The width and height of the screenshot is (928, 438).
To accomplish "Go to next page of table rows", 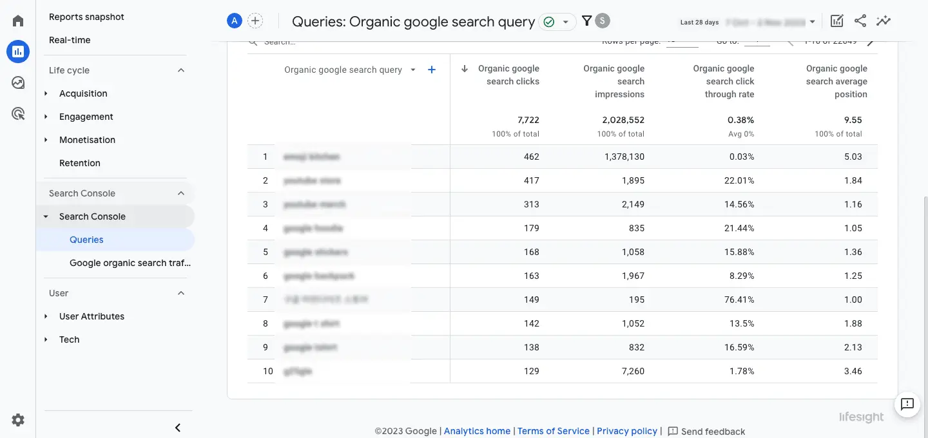I will click(871, 42).
